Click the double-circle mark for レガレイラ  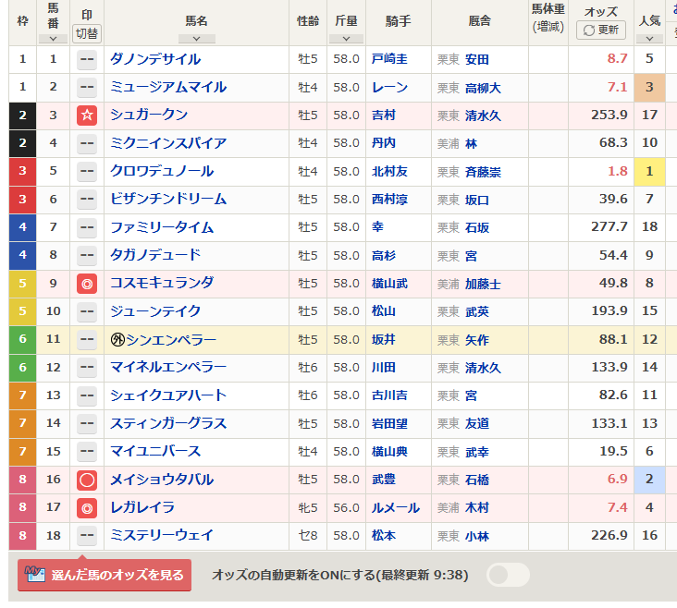point(87,508)
